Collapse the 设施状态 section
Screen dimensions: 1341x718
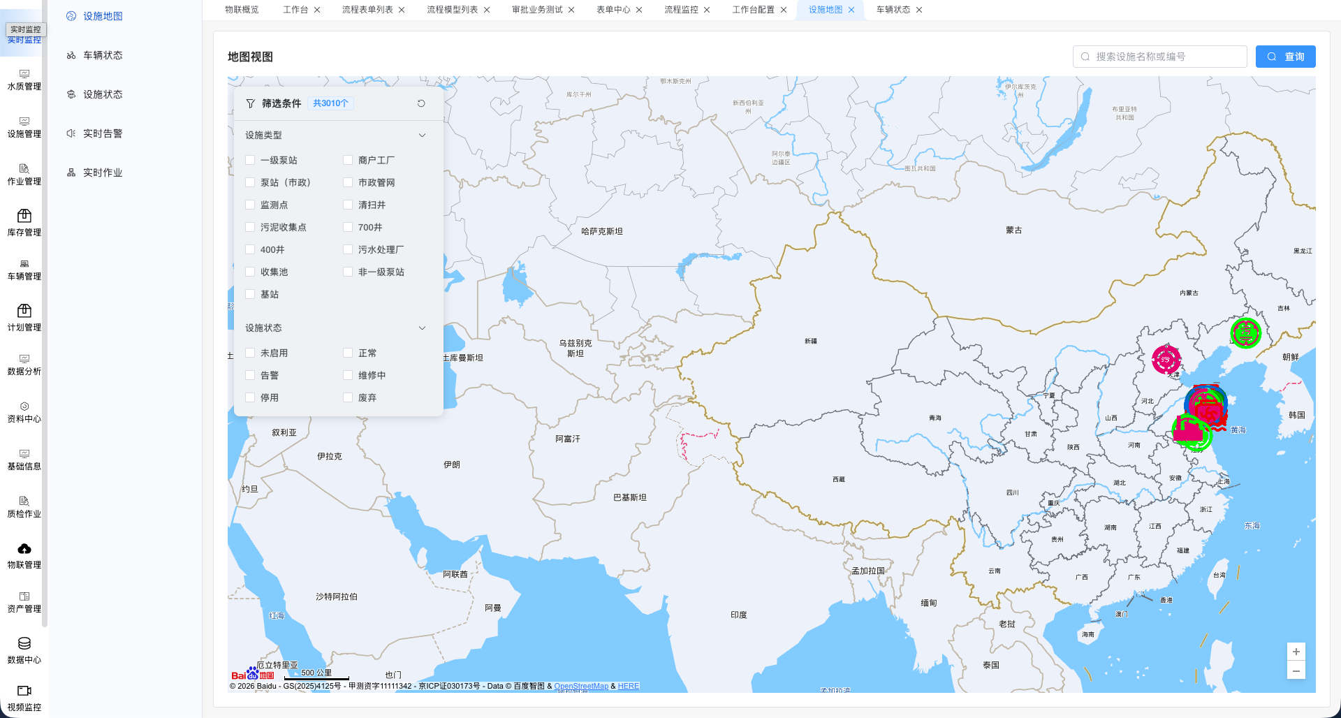[422, 328]
